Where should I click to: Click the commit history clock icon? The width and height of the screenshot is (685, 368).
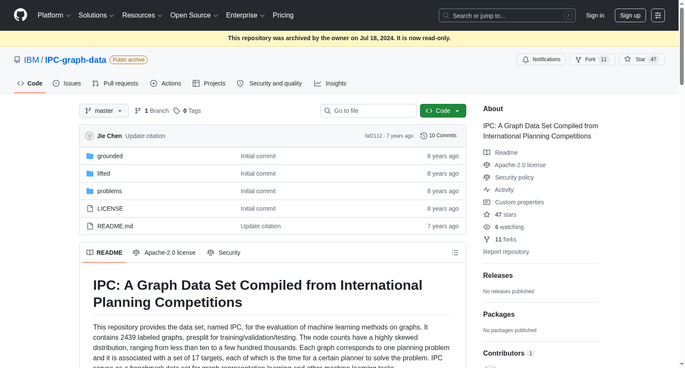coord(424,135)
